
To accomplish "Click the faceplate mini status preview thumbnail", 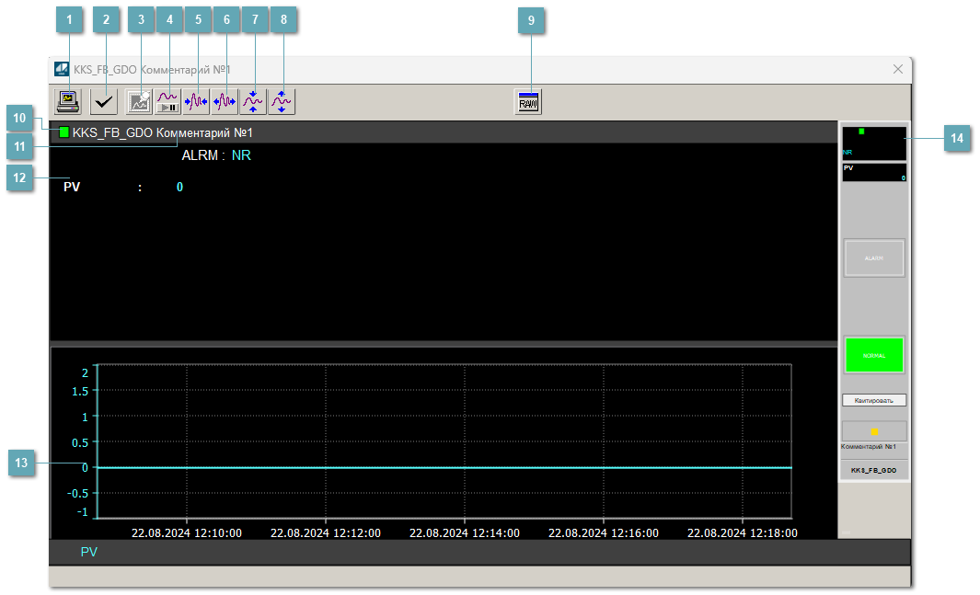I will point(873,143).
